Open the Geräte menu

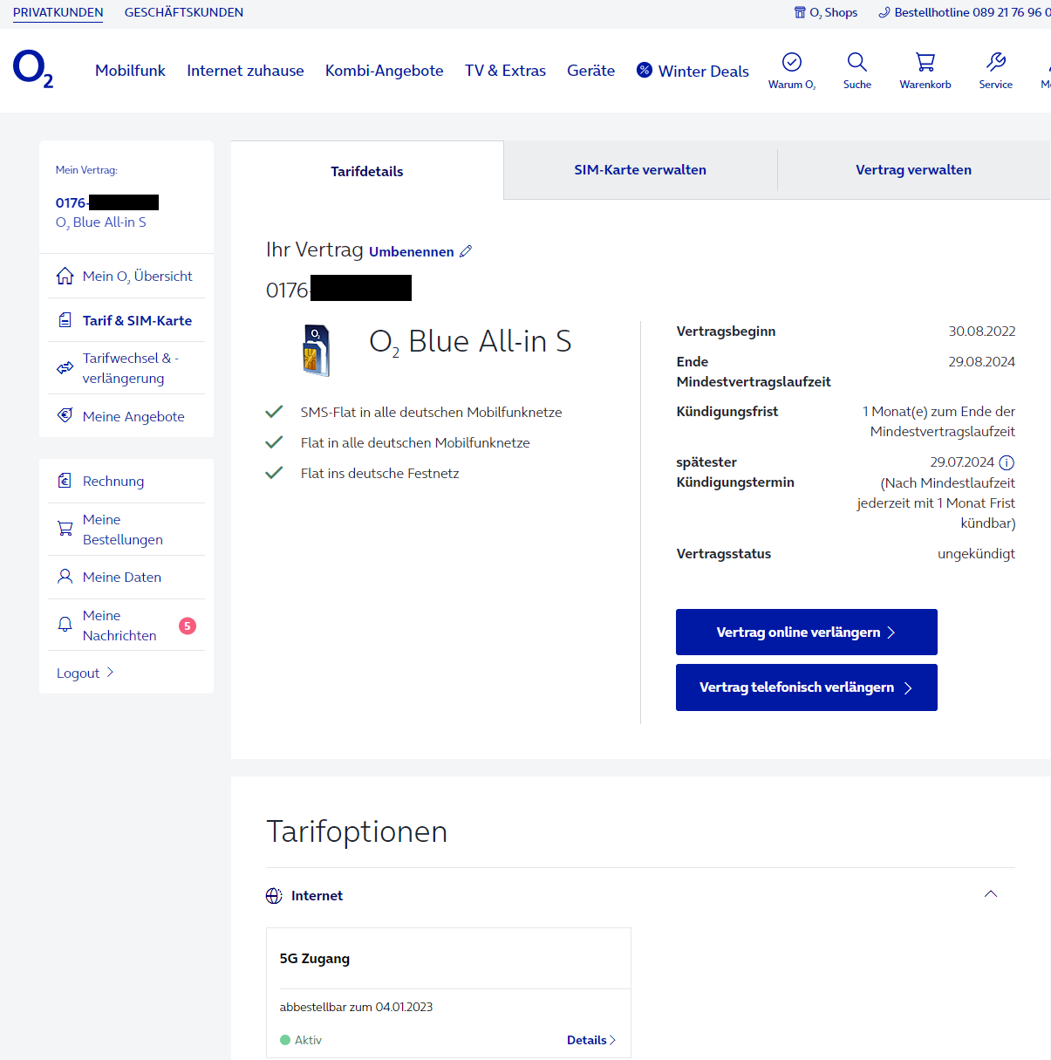click(x=590, y=71)
